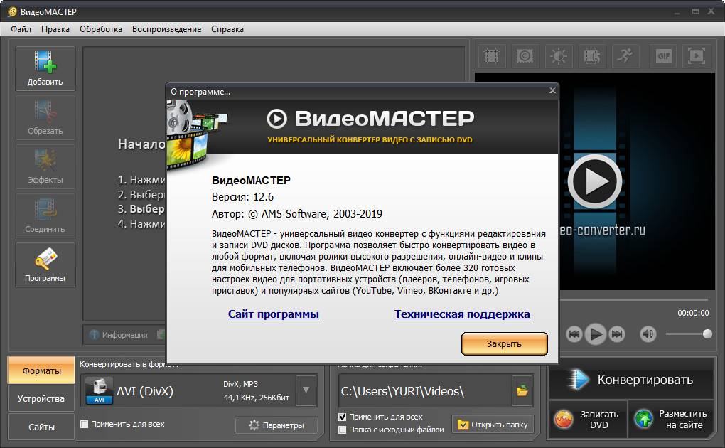725x448 pixels.
Task: Start playback with big preview play button
Action: point(595,181)
